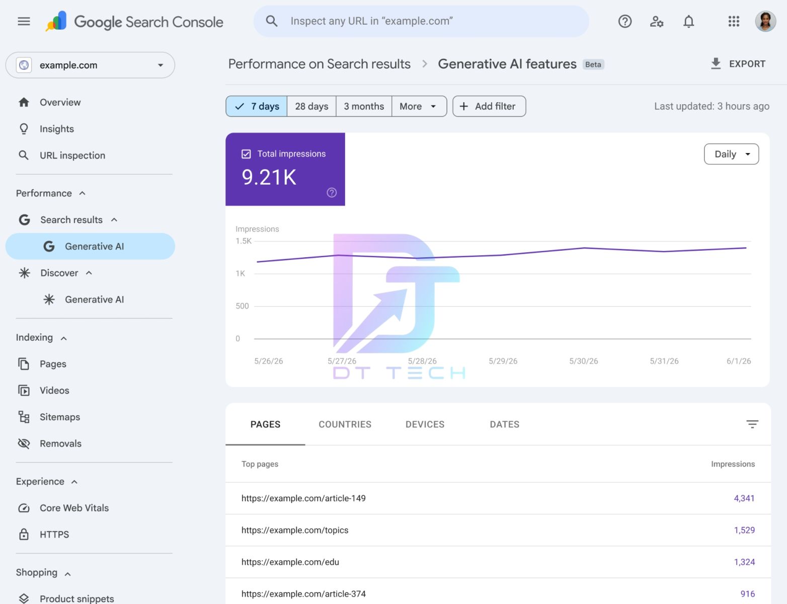Screen dimensions: 787x604
Task: Click the 1,529 impressions value
Action: point(744,530)
